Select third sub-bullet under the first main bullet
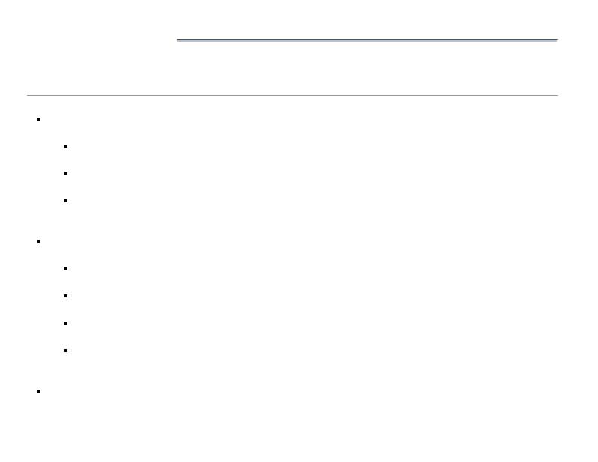 pyautogui.click(x=66, y=201)
